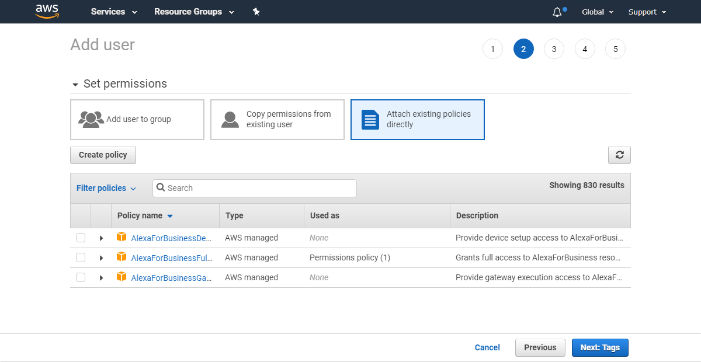The width and height of the screenshot is (701, 362).
Task: Enable the AlexaForBusinessGateway policy checkbox
Action: [x=81, y=277]
